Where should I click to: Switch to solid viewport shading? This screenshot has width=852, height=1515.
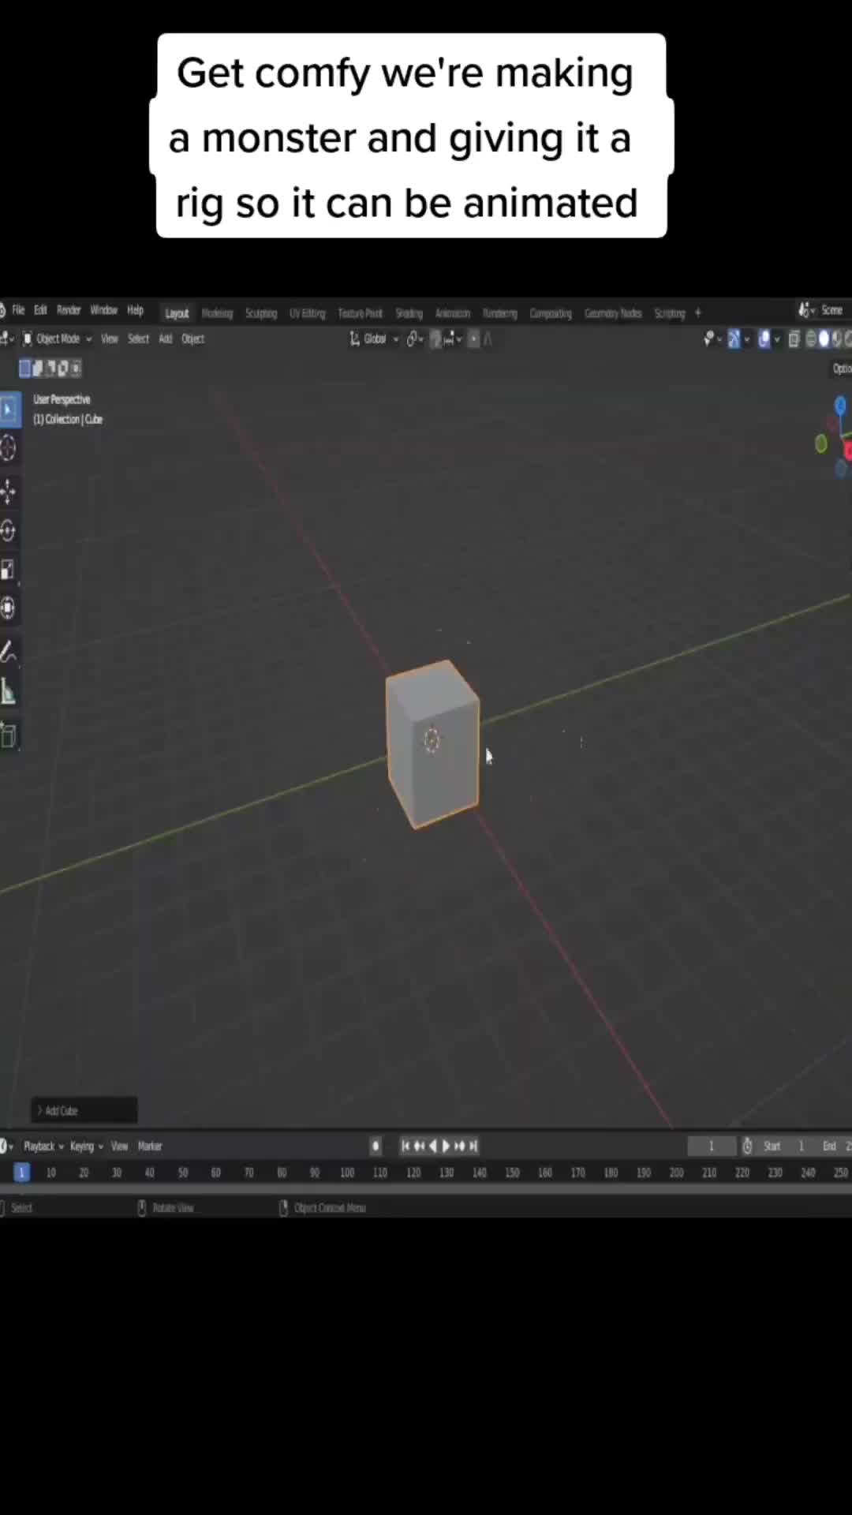[824, 339]
